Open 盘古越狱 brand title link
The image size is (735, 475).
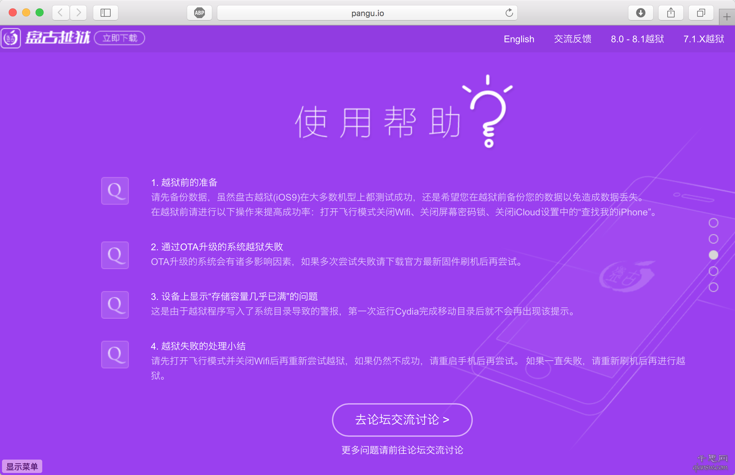58,38
